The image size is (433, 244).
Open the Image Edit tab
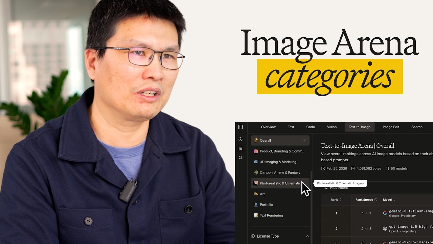pos(391,127)
